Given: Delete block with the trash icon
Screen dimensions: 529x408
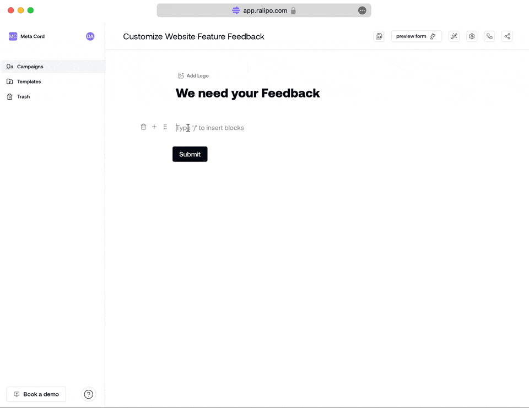Looking at the screenshot, I should [x=143, y=127].
